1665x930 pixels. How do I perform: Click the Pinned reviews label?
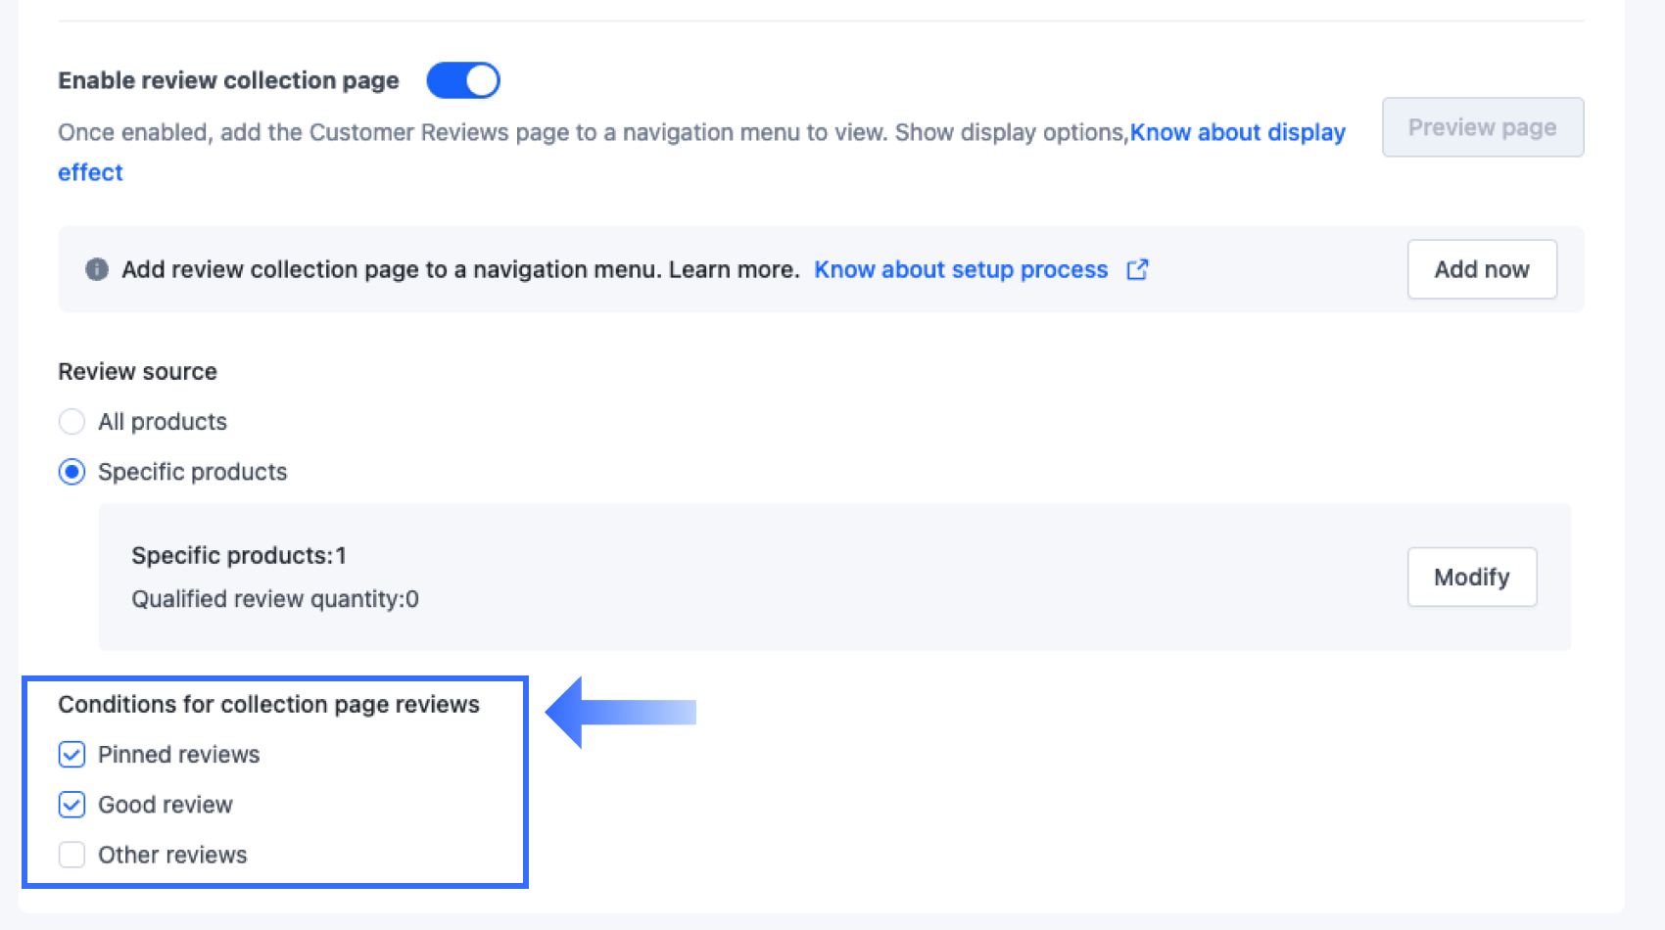point(178,755)
